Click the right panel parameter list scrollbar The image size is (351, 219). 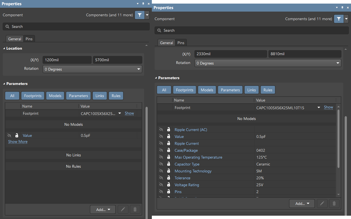pos(338,138)
